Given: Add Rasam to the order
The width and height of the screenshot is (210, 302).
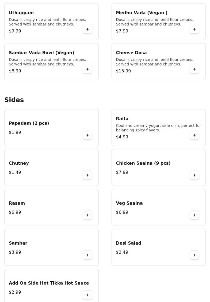Looking at the screenshot, I should tap(87, 215).
